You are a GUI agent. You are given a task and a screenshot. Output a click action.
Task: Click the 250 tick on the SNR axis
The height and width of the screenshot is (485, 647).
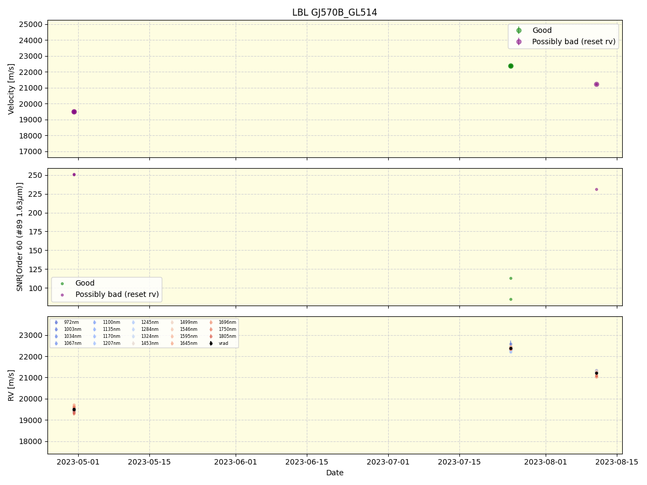(x=36, y=175)
